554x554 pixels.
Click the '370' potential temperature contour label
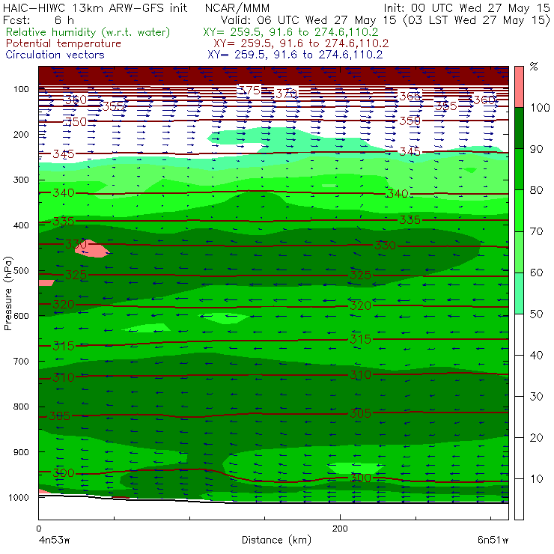[x=286, y=94]
